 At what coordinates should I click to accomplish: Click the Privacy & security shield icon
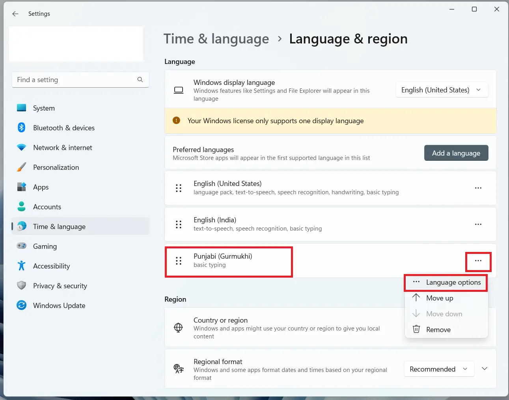click(22, 285)
